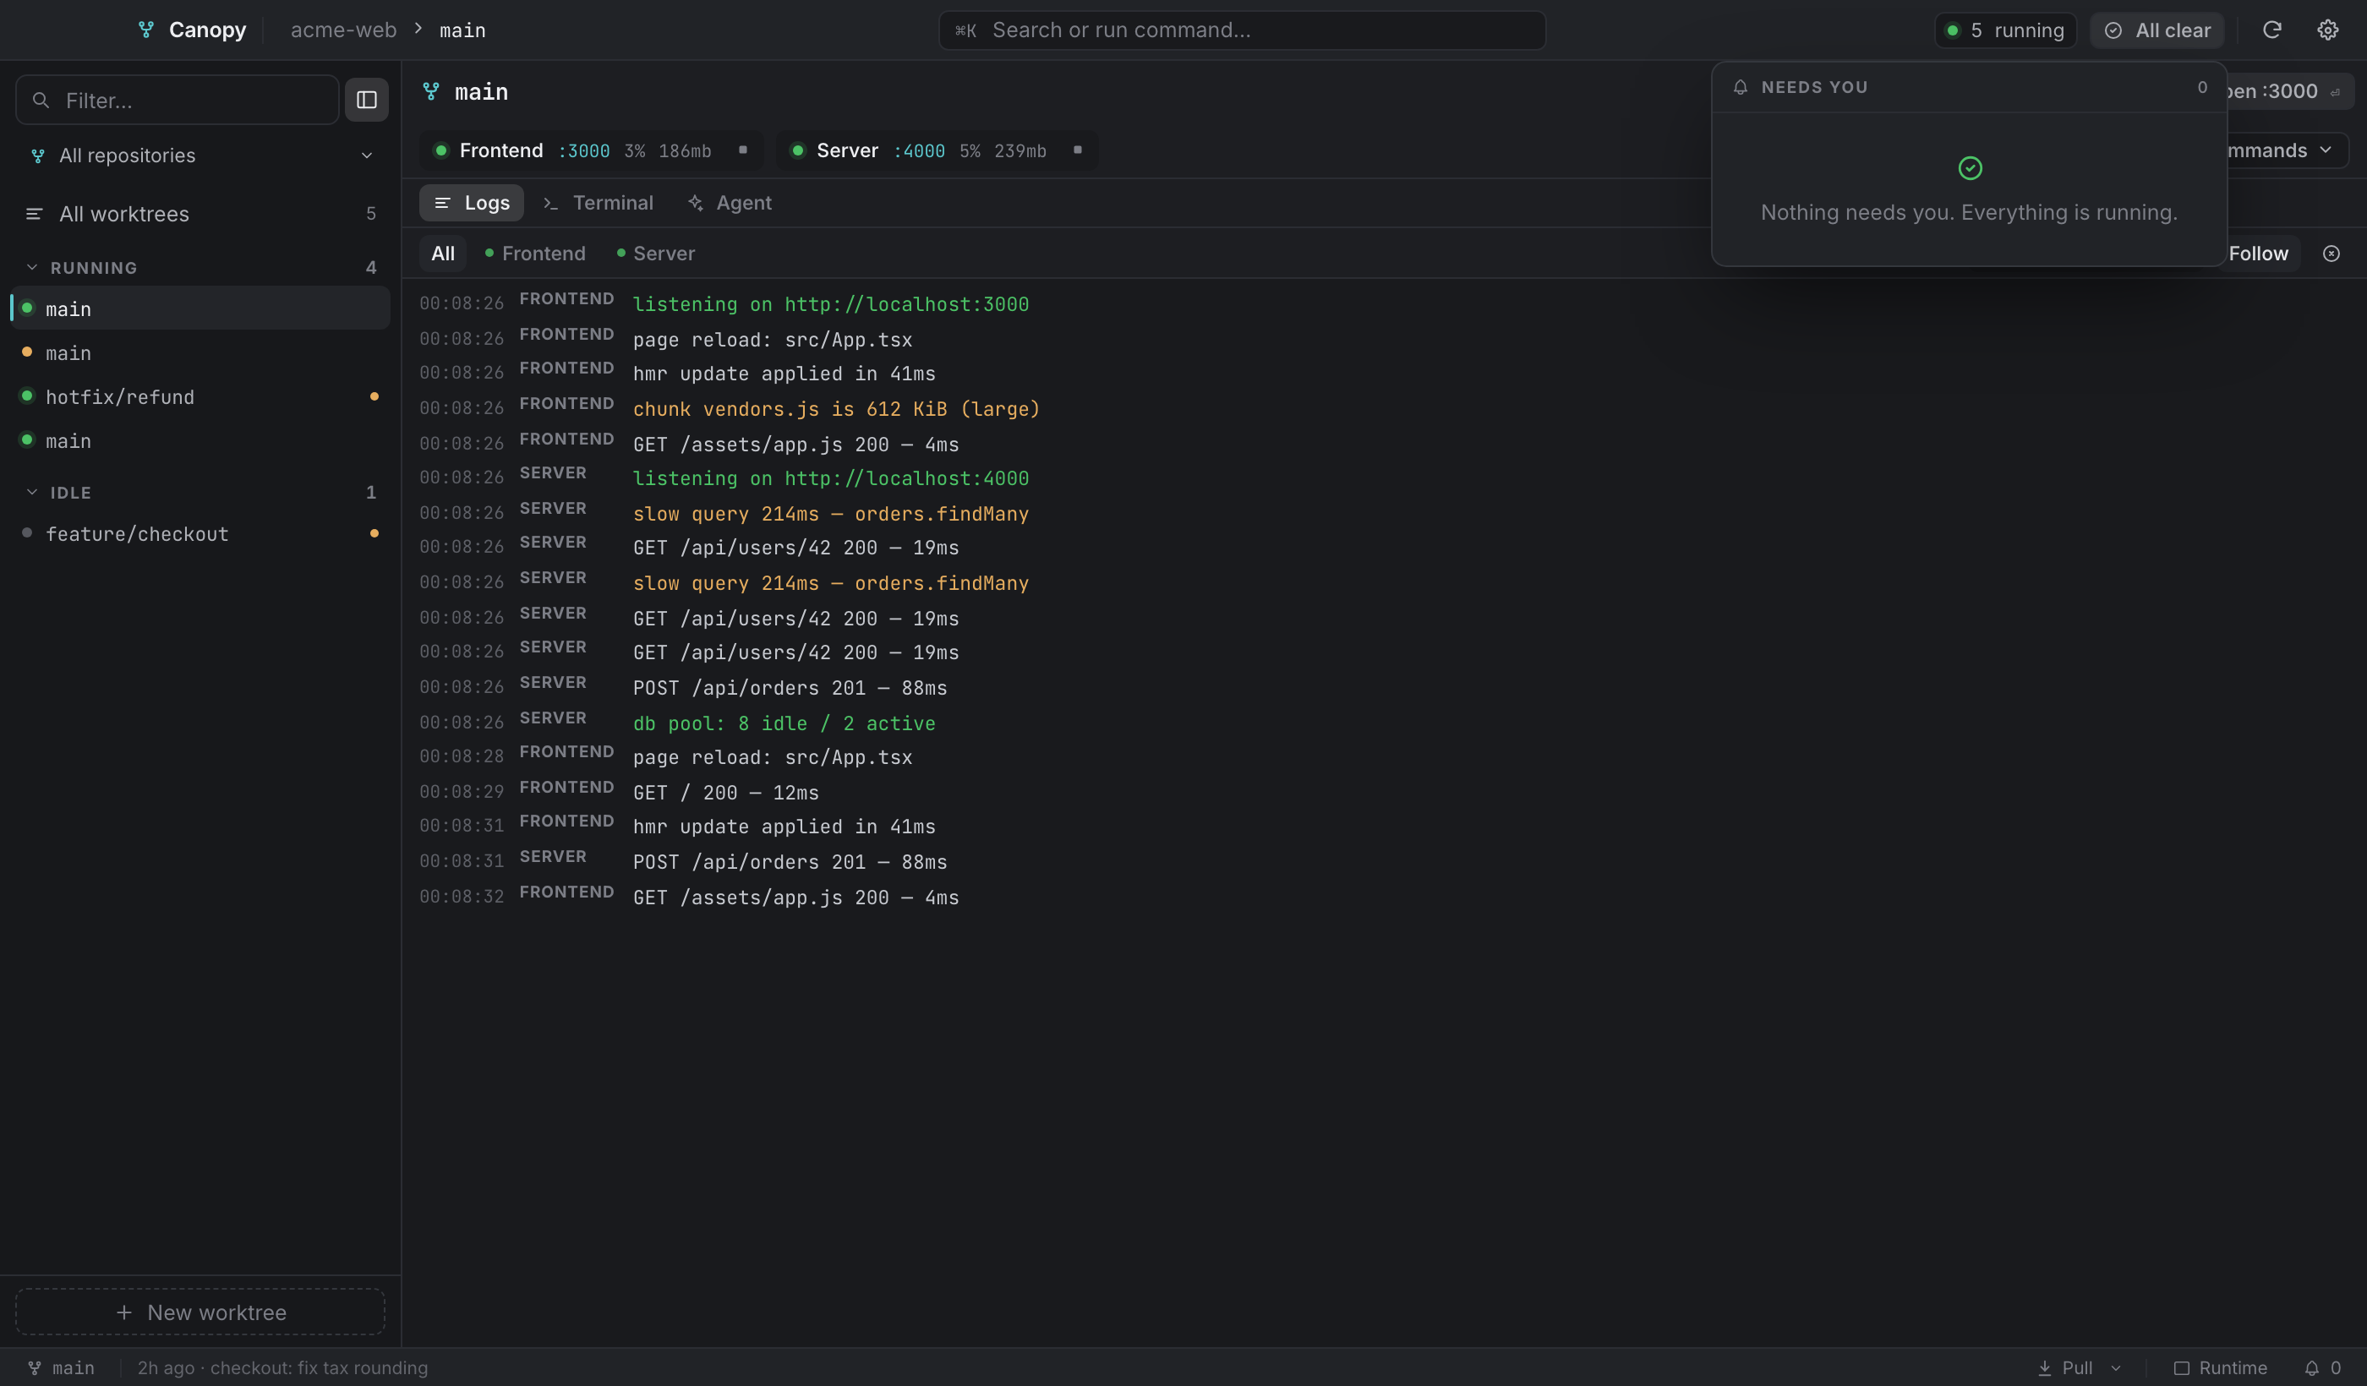The image size is (2367, 1386).
Task: Click the breadcrumb chevron after acme-web
Action: pos(418,29)
